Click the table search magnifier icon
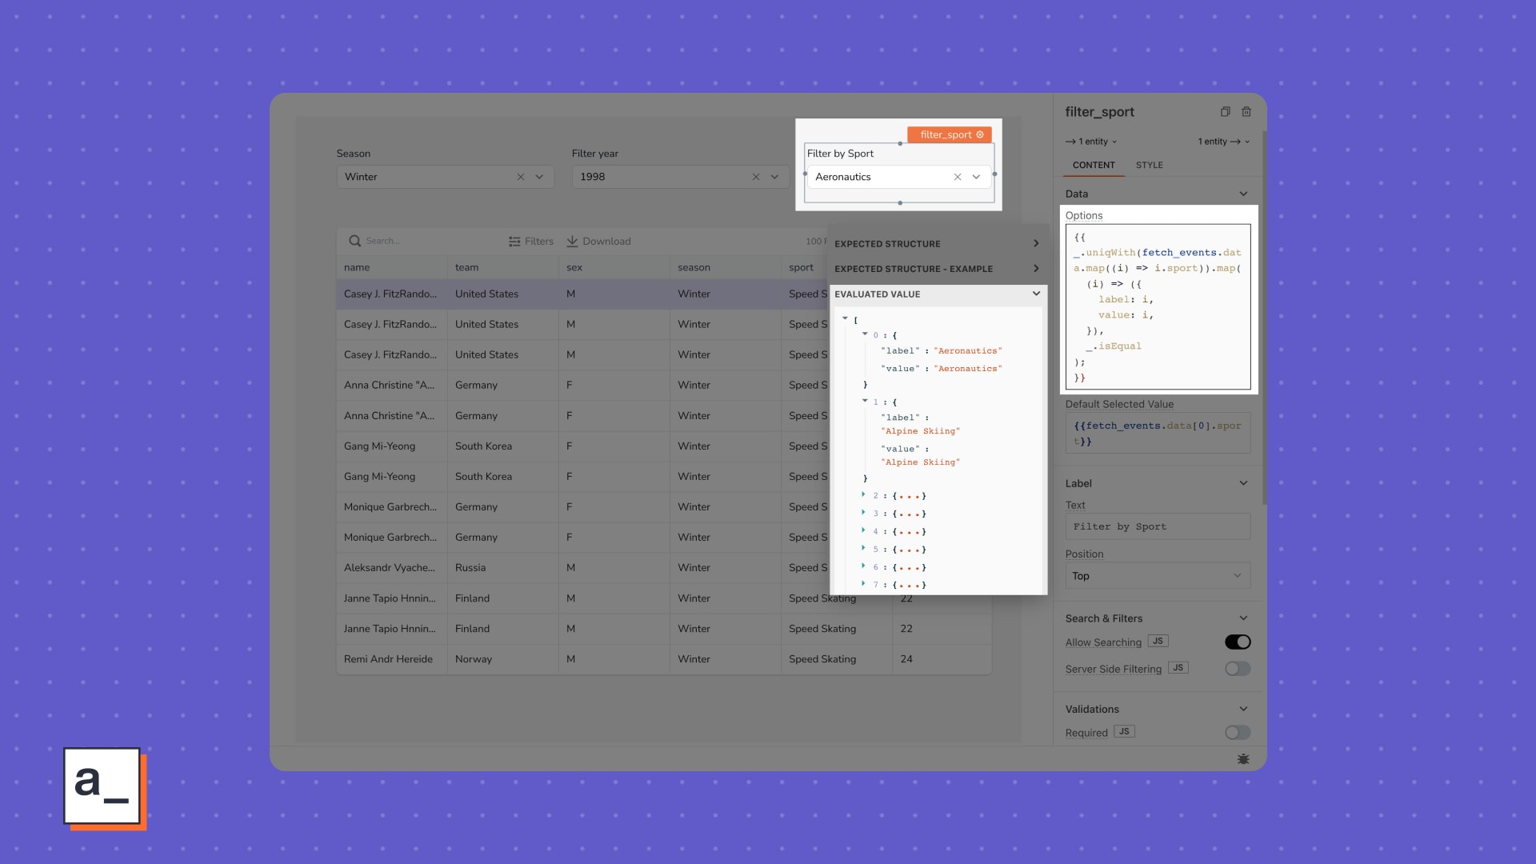 coord(354,241)
